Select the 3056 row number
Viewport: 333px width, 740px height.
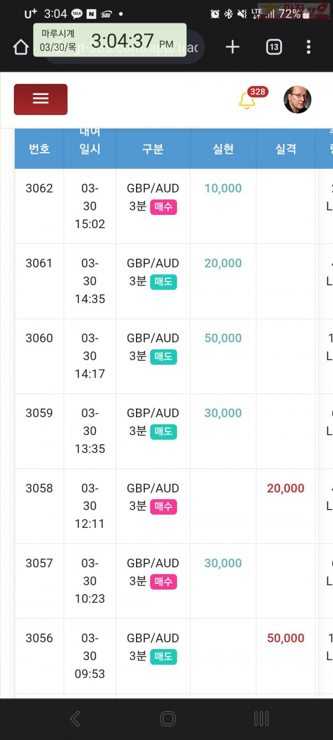tap(39, 638)
